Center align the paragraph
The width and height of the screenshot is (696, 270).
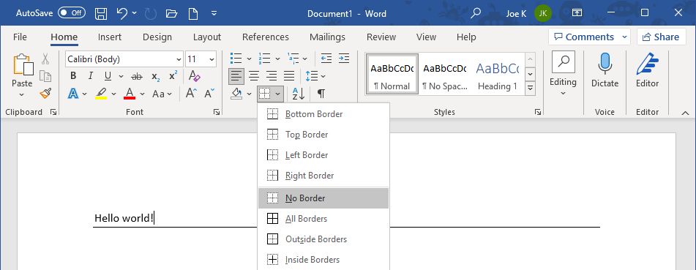pos(254,76)
